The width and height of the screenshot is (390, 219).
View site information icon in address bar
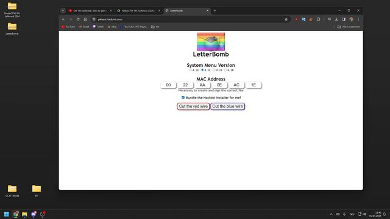tap(94, 19)
